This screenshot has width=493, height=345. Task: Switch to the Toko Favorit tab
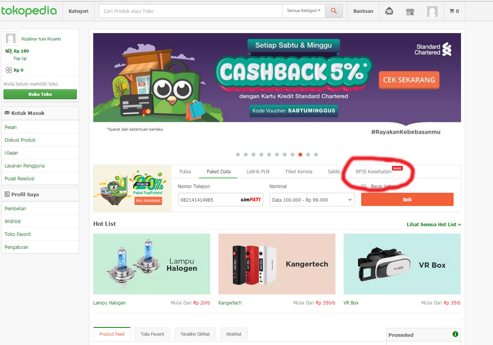[x=153, y=334]
